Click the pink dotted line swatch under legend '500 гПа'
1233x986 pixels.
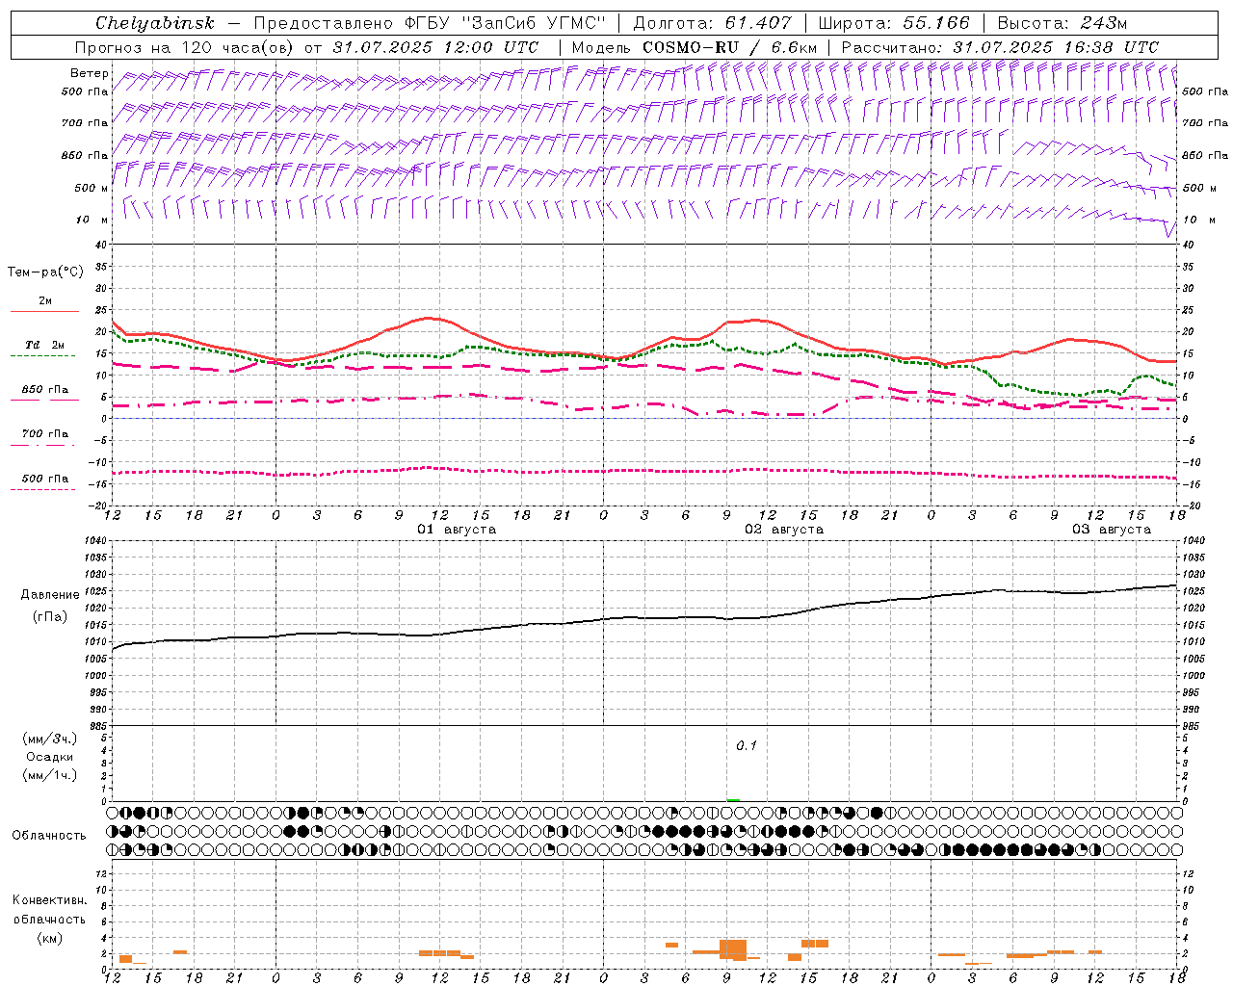pyautogui.click(x=42, y=489)
